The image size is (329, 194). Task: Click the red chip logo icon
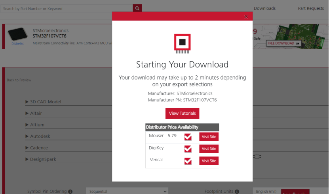tap(183, 43)
